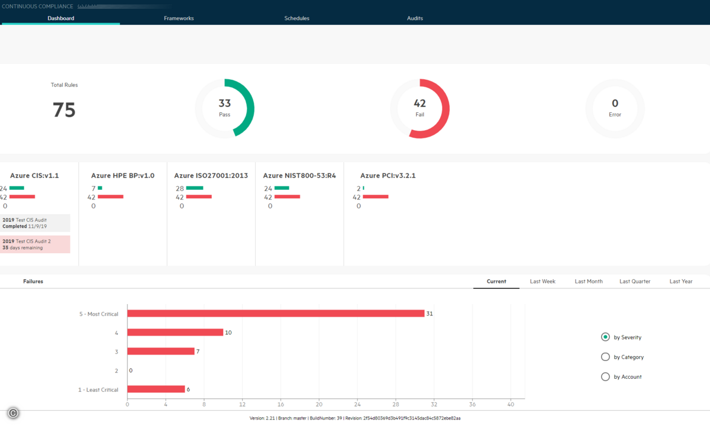
Task: Click the copyright icon at bottom left
Action: [x=13, y=413]
